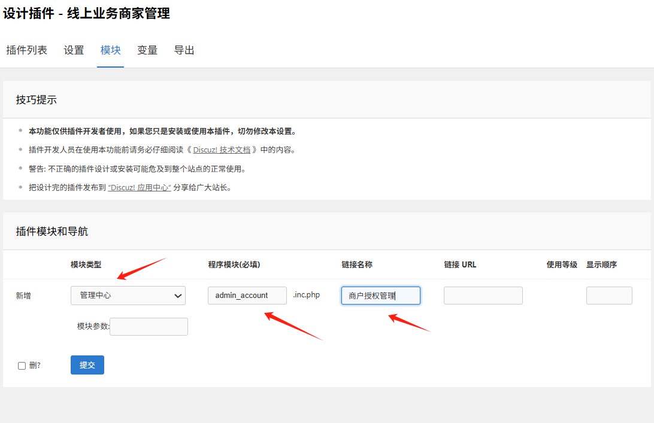Expand the 模块类型 dropdown showing 管理中心
Image resolution: width=654 pixels, height=423 pixels.
(x=128, y=296)
